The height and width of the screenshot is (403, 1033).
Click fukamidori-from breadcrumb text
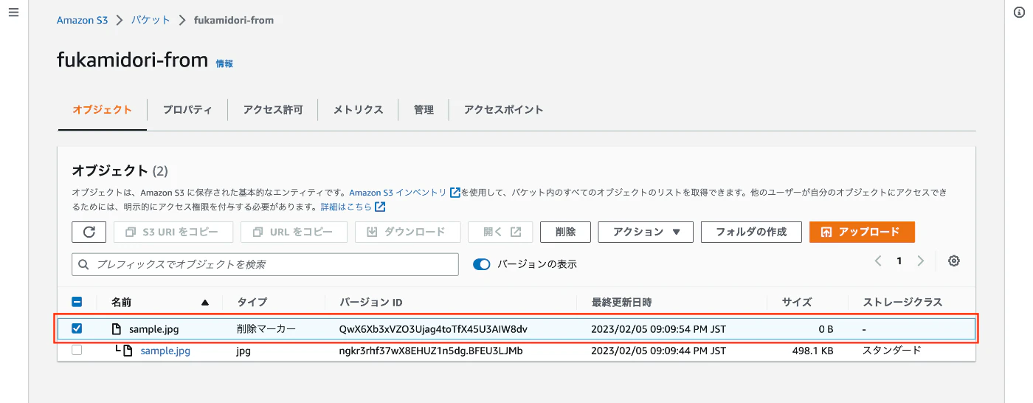[x=234, y=20]
